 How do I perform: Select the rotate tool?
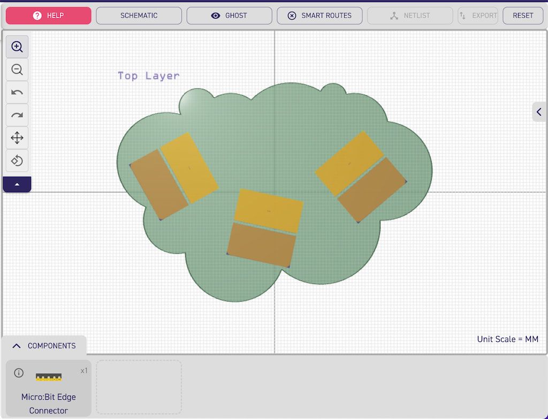pyautogui.click(x=17, y=161)
